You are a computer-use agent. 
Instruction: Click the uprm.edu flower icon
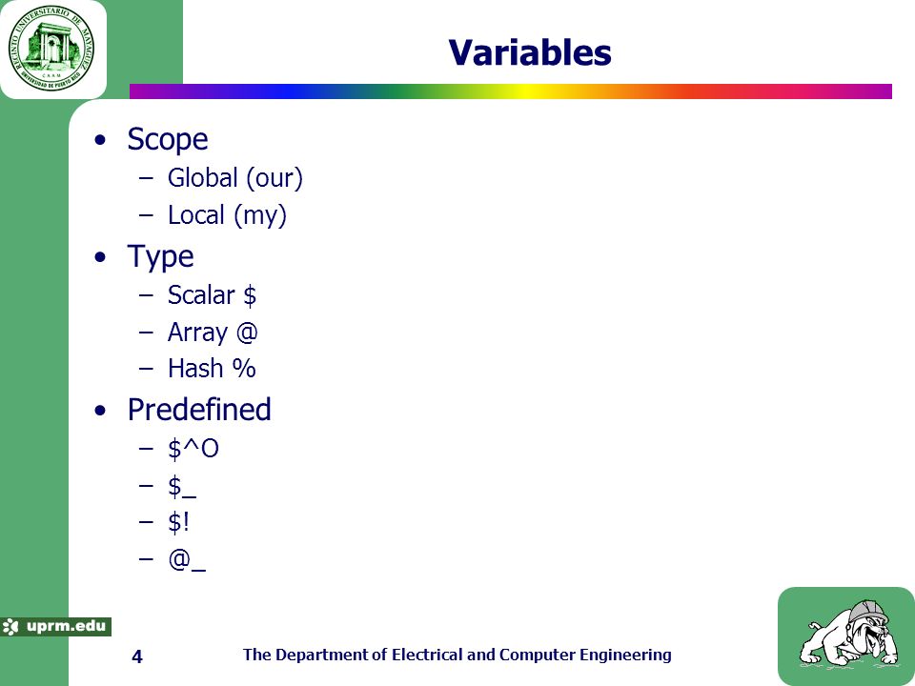click(x=10, y=627)
